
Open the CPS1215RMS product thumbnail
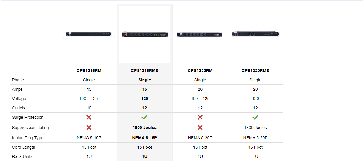click(x=144, y=35)
